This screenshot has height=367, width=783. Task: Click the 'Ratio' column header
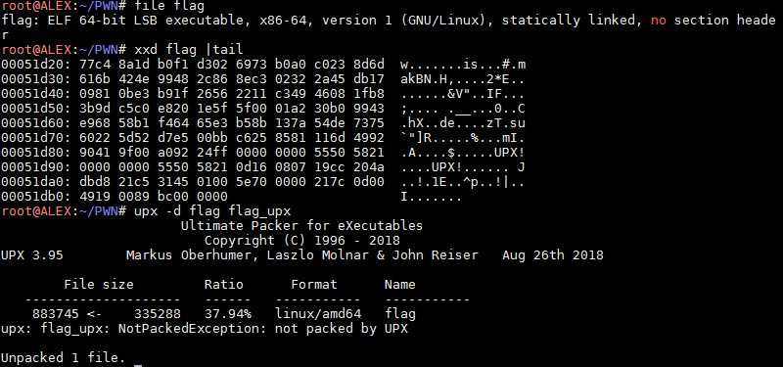click(x=224, y=285)
